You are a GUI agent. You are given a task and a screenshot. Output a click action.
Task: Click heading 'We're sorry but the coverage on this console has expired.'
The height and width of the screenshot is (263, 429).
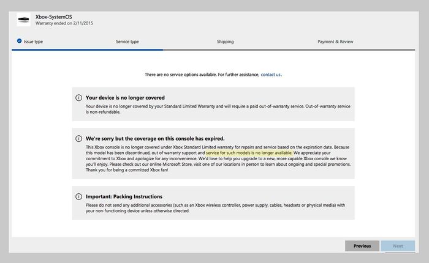[x=155, y=139]
